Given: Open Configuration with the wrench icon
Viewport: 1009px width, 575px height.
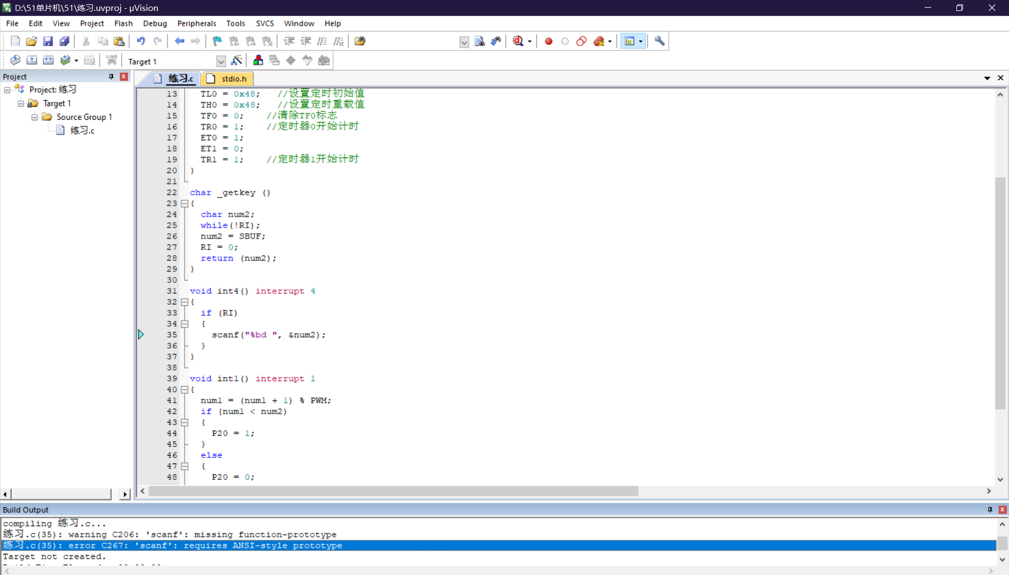Looking at the screenshot, I should 660,41.
